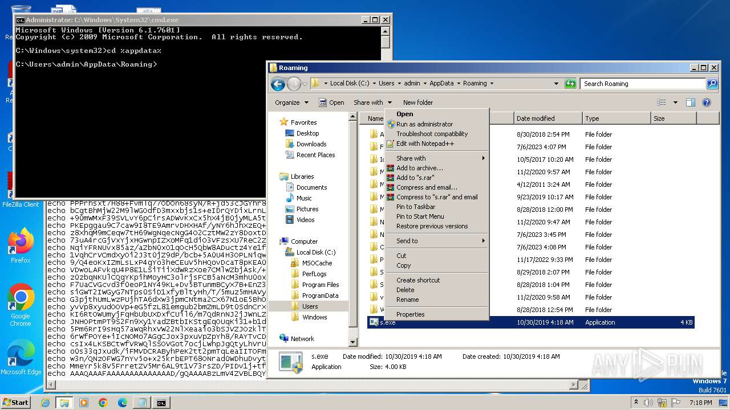Screen dimensions: 730x410
Task: Click the Open button in Explorer toolbar
Action: click(331, 102)
